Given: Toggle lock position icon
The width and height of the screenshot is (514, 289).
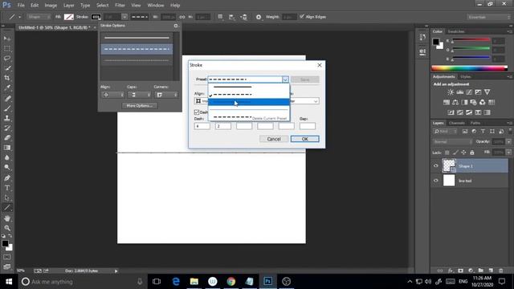Looking at the screenshot, I should coord(463,153).
